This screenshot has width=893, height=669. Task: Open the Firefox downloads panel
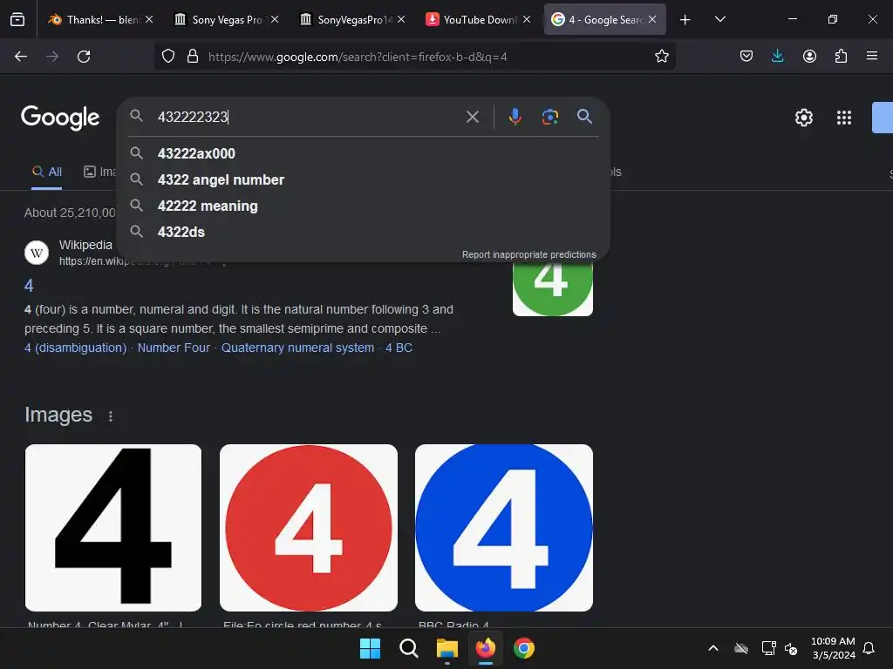click(x=777, y=57)
